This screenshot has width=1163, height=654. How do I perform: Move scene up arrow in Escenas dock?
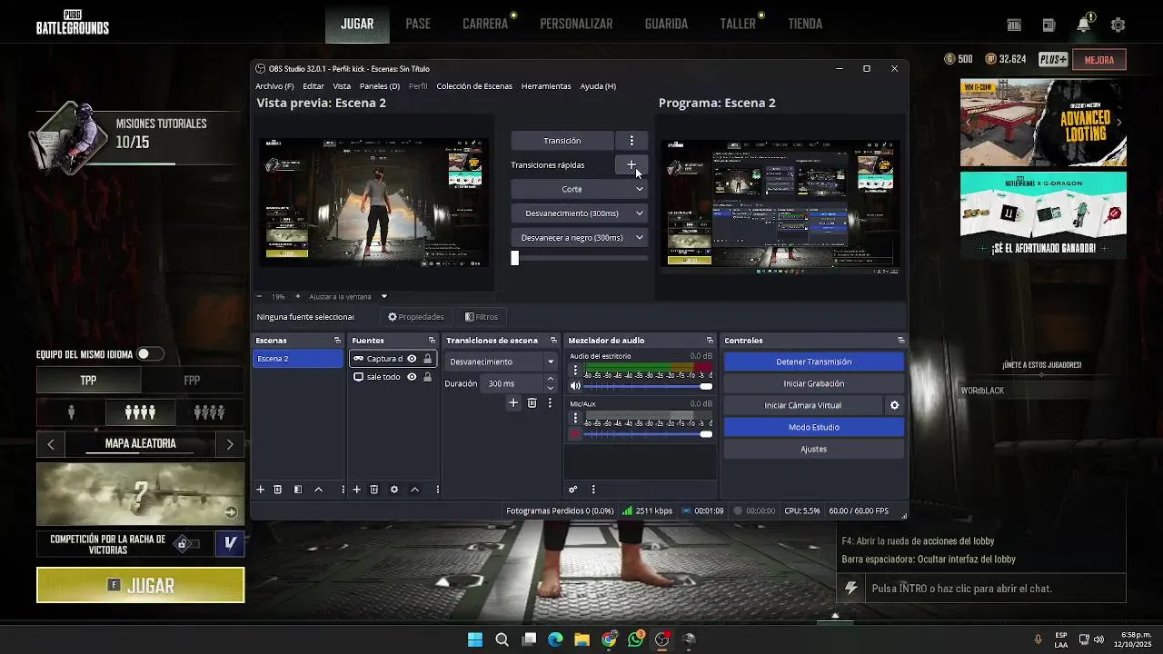coord(318,490)
